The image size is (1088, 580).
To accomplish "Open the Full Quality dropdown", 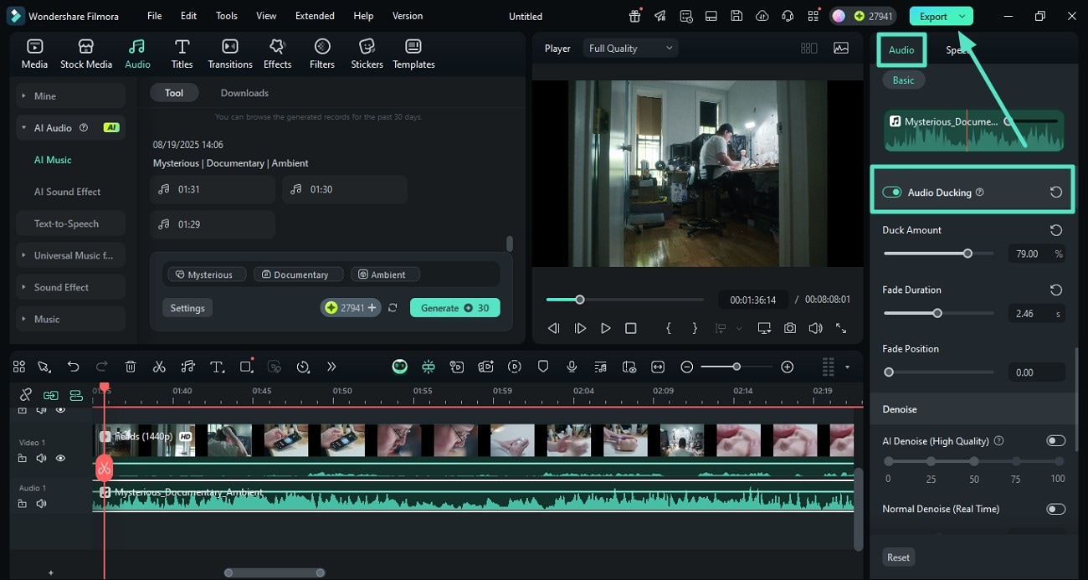I will (x=631, y=49).
